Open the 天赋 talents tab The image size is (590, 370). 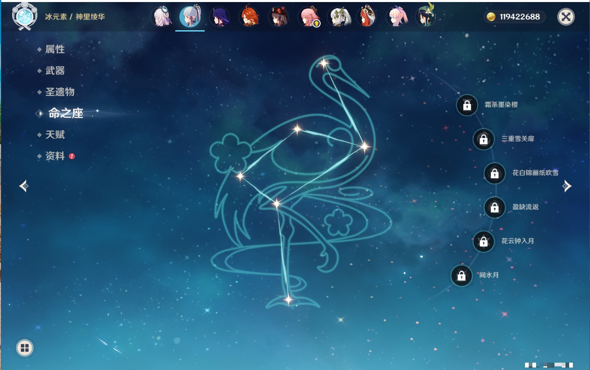(55, 135)
